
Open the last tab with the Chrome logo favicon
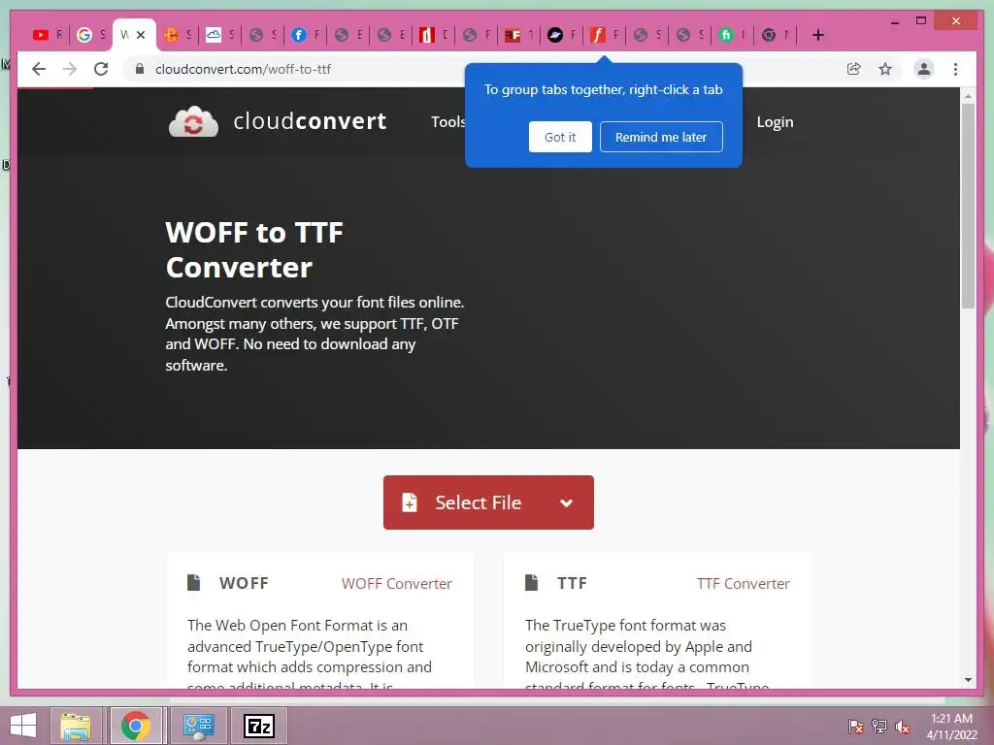tap(775, 35)
